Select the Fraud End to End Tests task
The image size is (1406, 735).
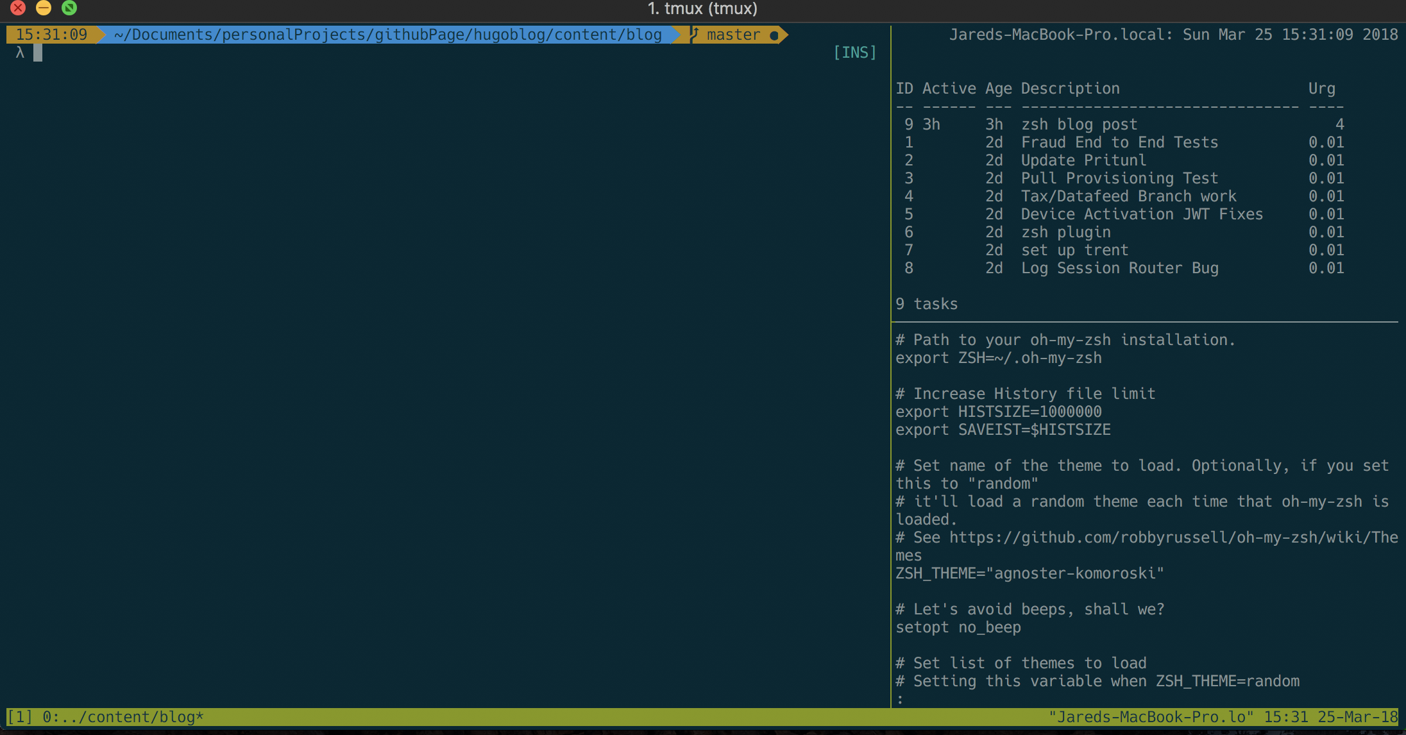point(1119,142)
